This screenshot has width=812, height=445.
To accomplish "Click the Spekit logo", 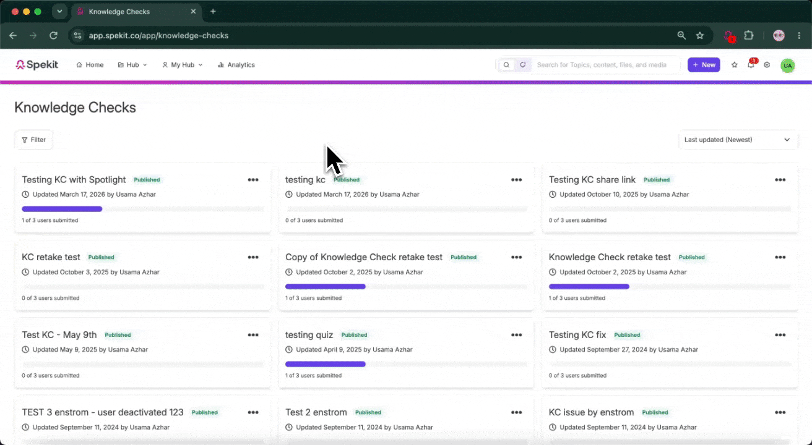I will pyautogui.click(x=37, y=65).
